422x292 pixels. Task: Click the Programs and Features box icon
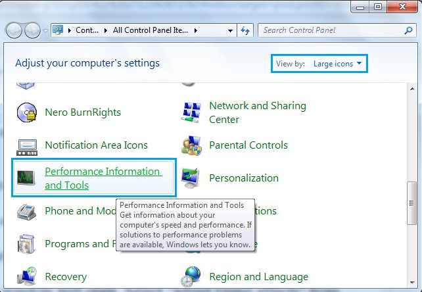point(26,244)
